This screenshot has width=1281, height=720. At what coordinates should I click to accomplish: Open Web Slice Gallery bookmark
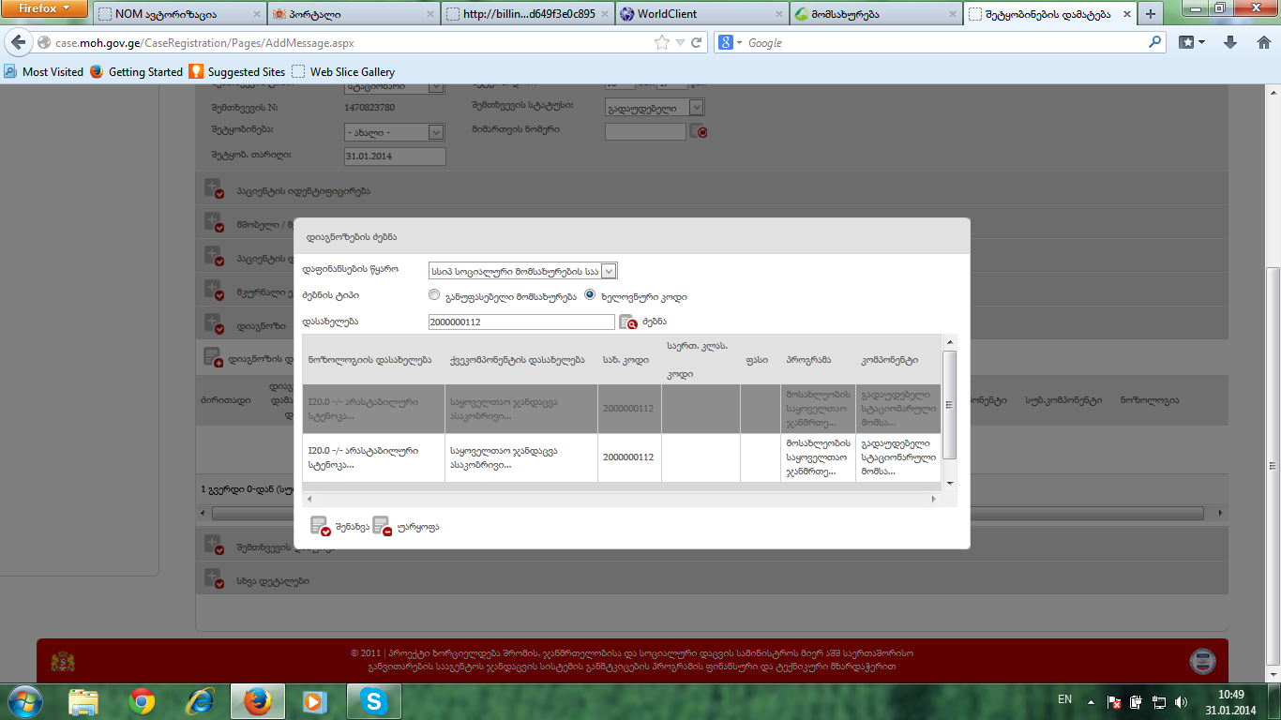[352, 72]
